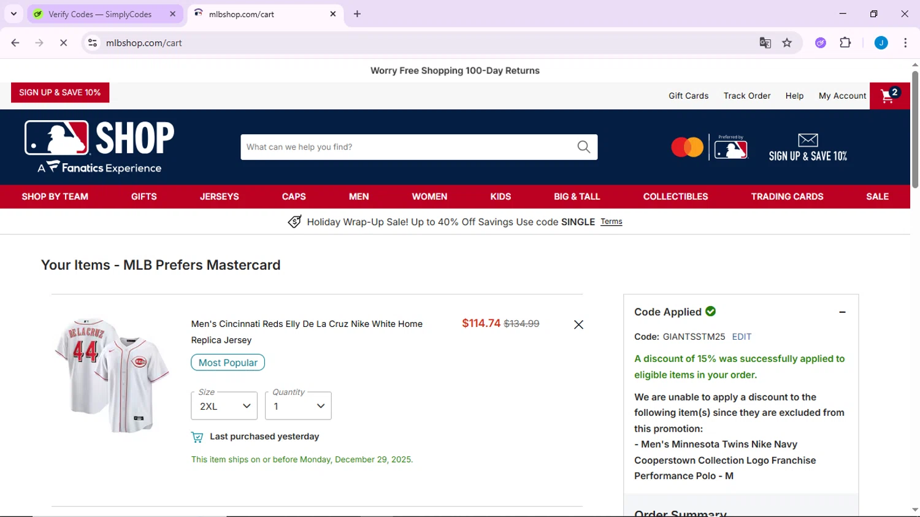This screenshot has height=517, width=920.
Task: Open the Help link
Action: [x=794, y=96]
